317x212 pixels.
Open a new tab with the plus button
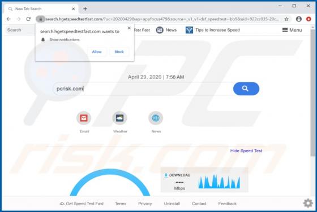(85, 9)
